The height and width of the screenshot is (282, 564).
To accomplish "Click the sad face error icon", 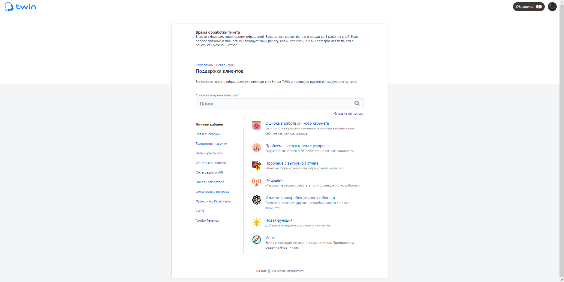I will pos(256,125).
